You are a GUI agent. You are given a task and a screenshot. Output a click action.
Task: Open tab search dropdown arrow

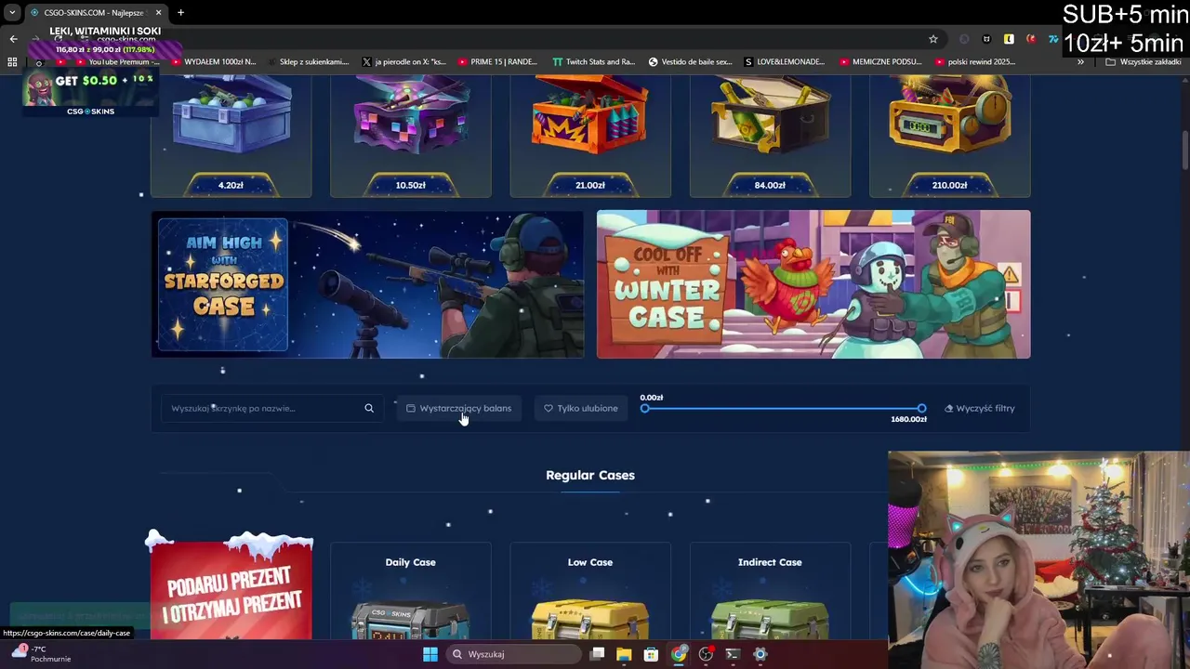click(12, 12)
